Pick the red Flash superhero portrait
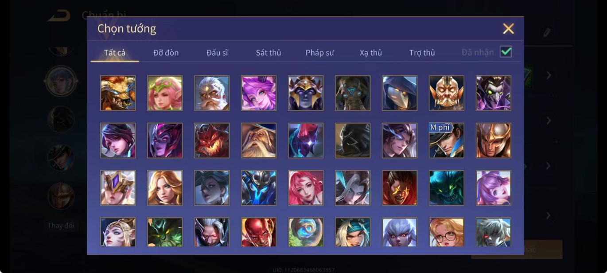 (x=259, y=232)
